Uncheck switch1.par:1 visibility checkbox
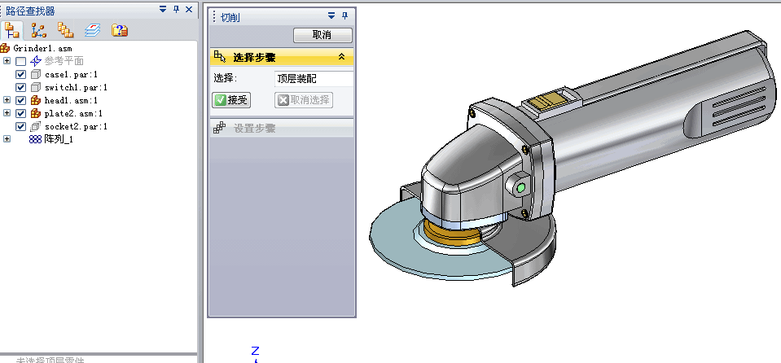 (20, 88)
